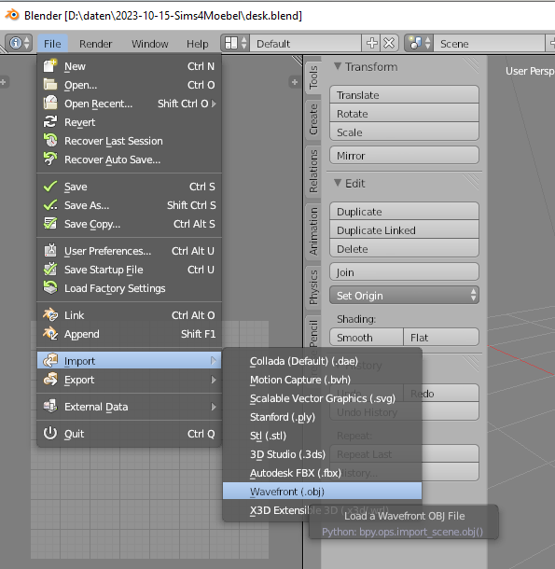Viewport: 555px width, 569px height.
Task: Set shading to Flat
Action: (x=441, y=337)
